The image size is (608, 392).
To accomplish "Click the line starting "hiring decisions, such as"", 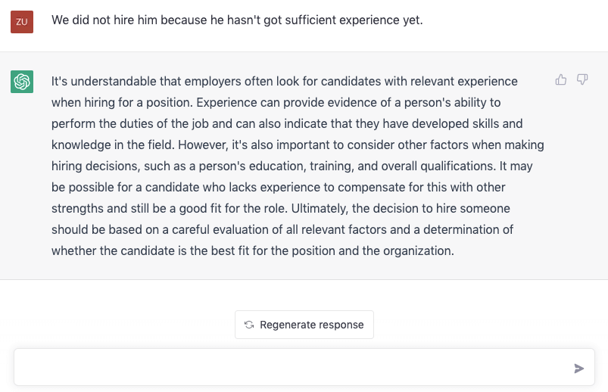I will point(292,166).
